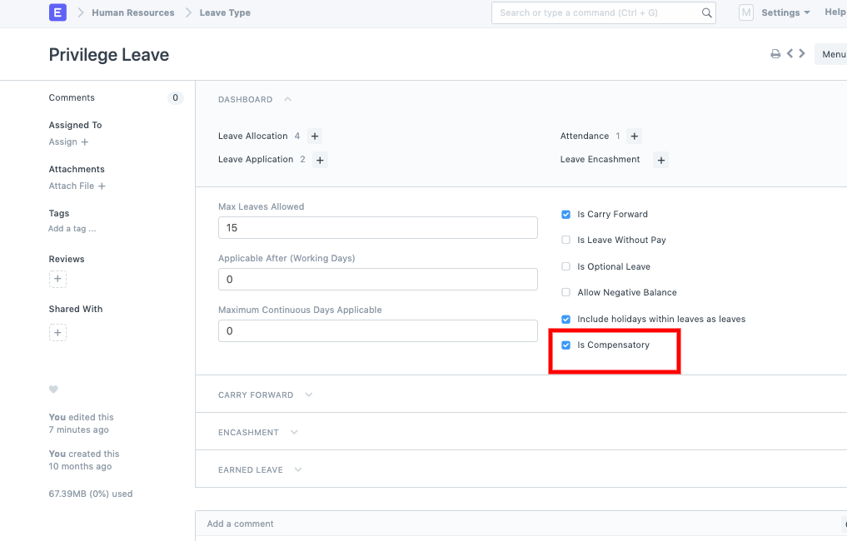Add new Leave Encashment plus icon
The width and height of the screenshot is (847, 541).
[661, 160]
